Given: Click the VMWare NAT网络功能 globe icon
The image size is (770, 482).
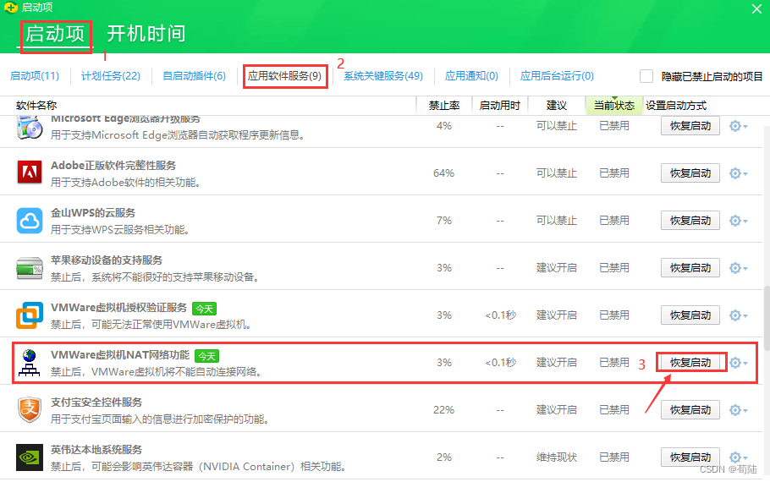Looking at the screenshot, I should [30, 363].
